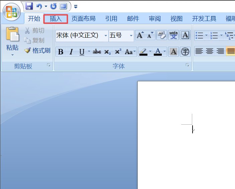Redo with the circular arrow icon

[53, 6]
